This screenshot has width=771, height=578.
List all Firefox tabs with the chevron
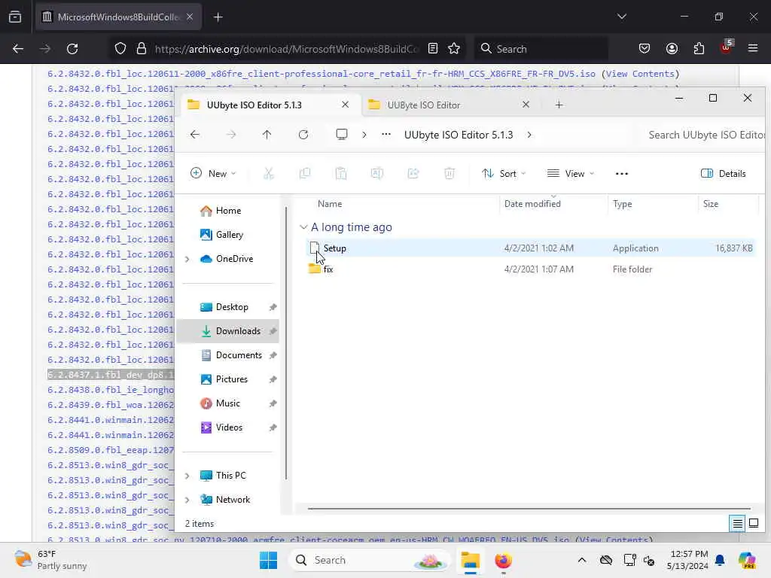tap(621, 17)
